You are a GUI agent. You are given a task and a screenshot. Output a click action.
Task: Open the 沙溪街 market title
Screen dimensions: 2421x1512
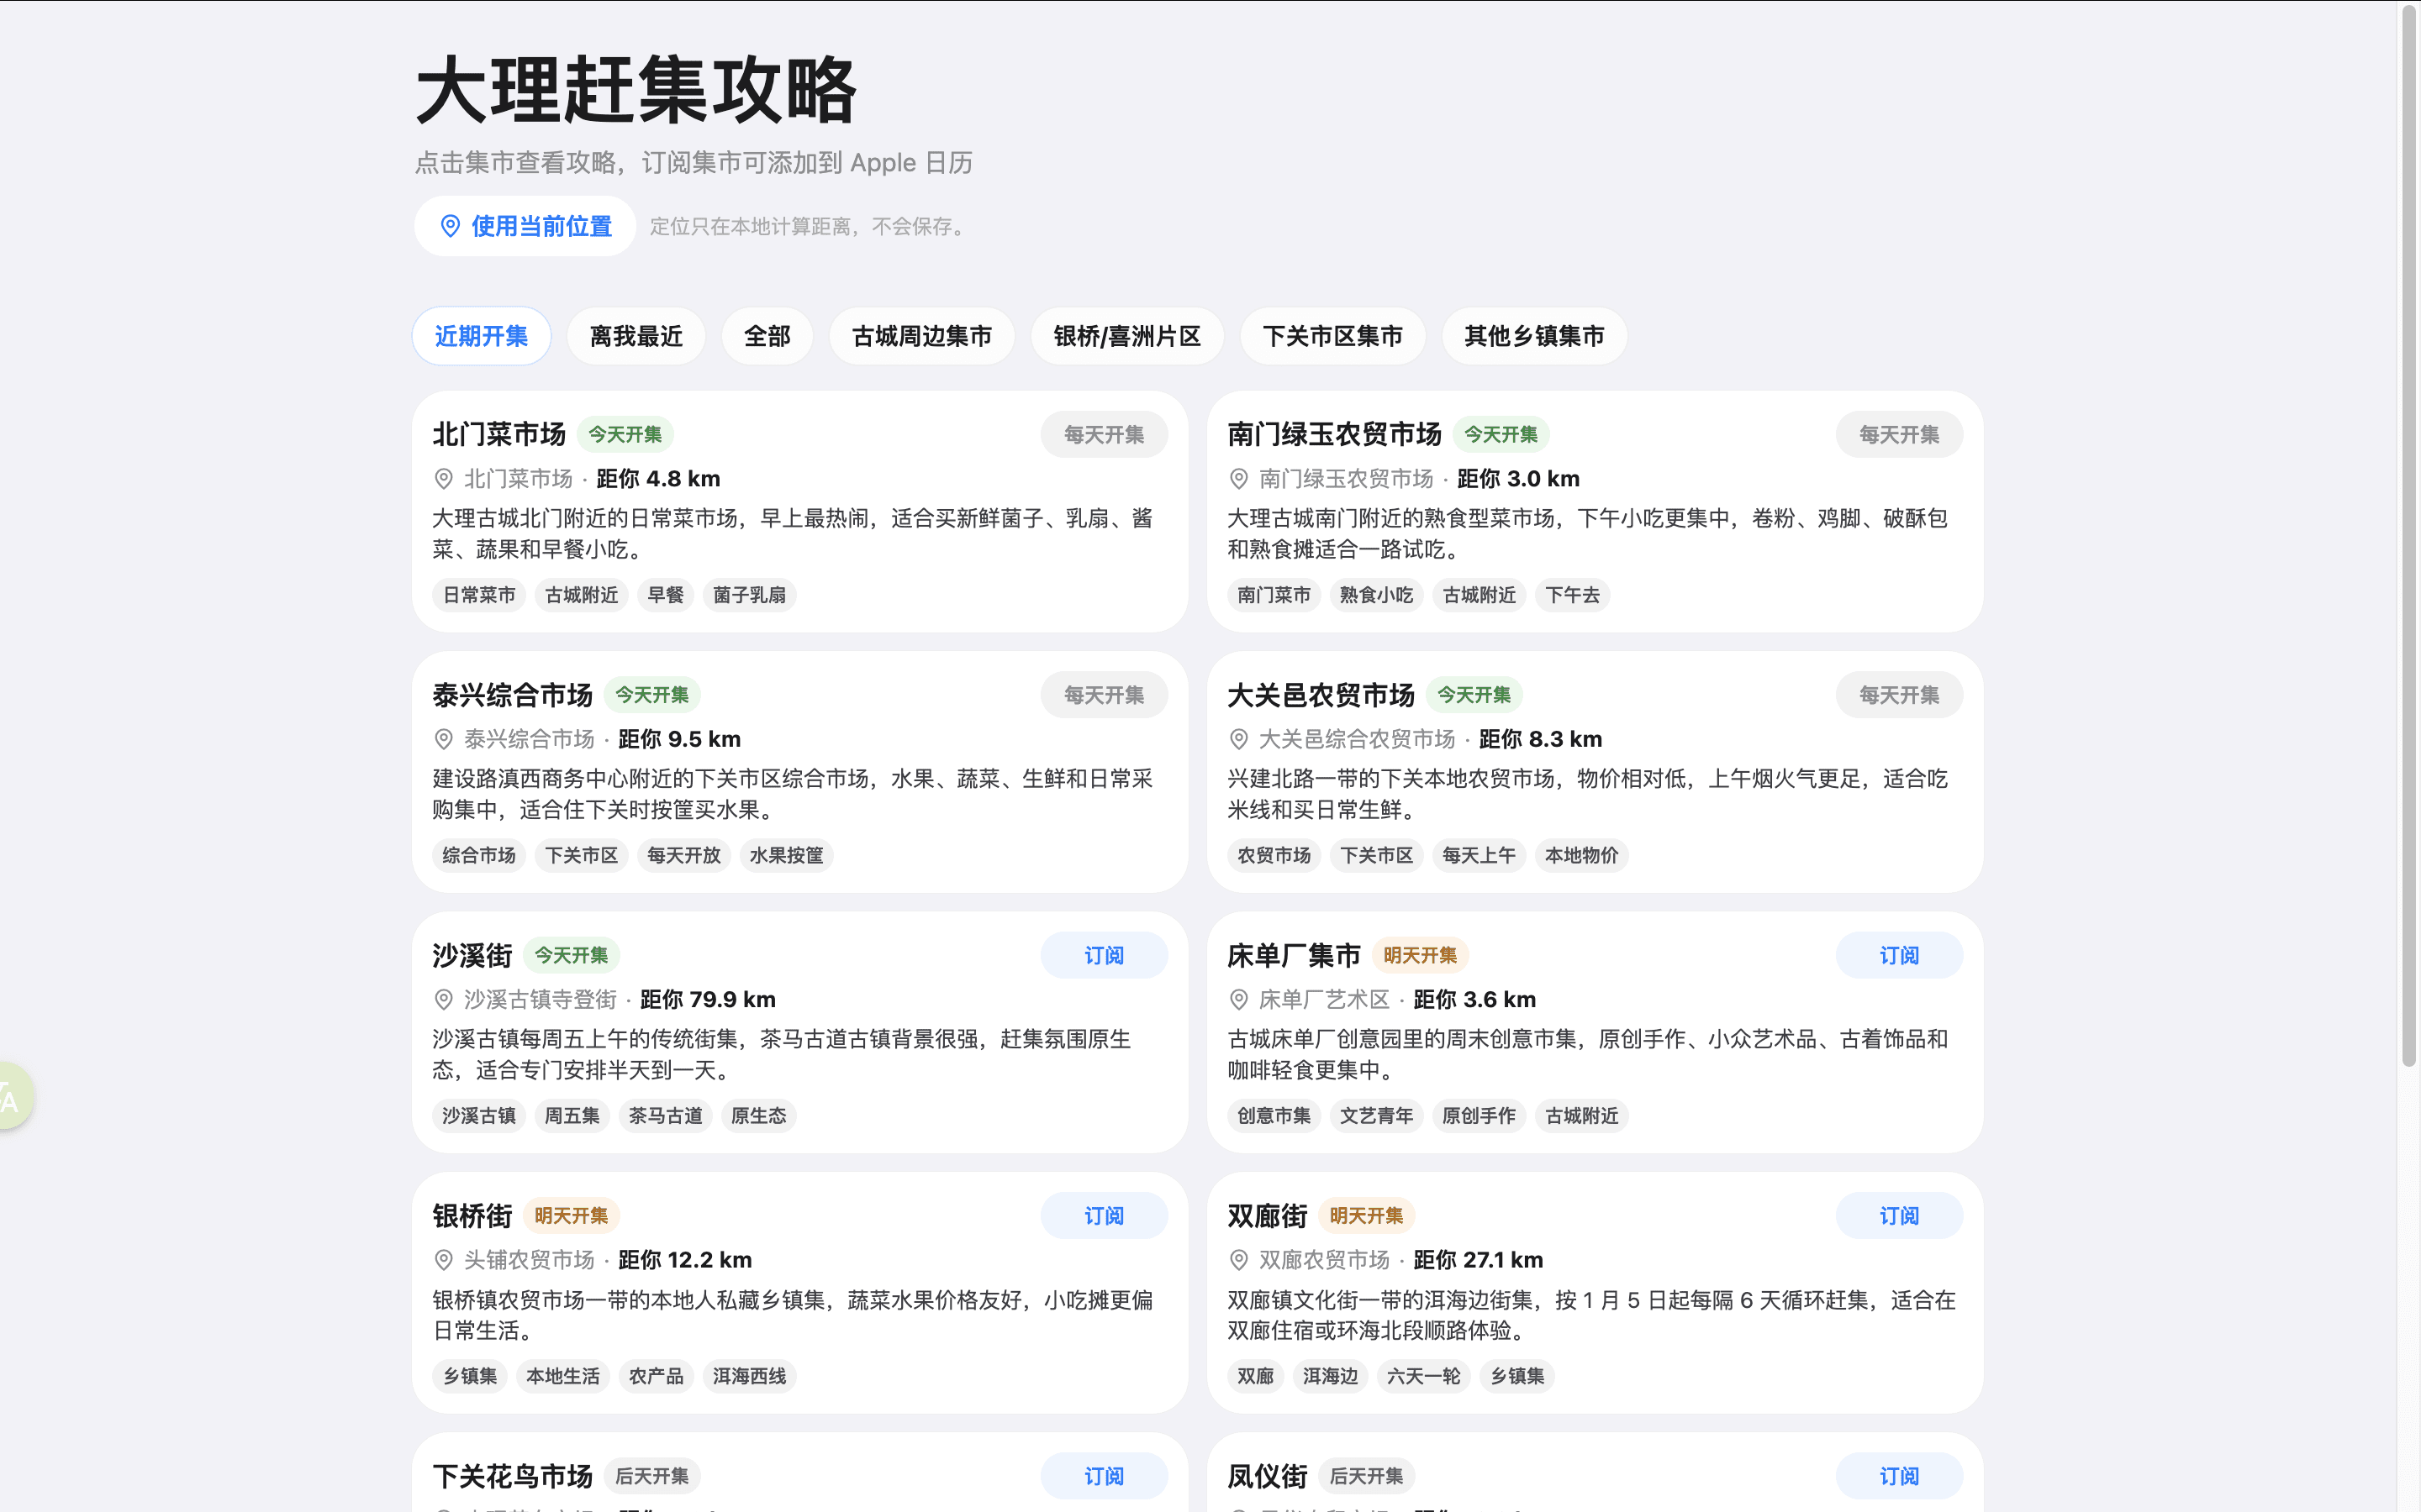click(472, 955)
